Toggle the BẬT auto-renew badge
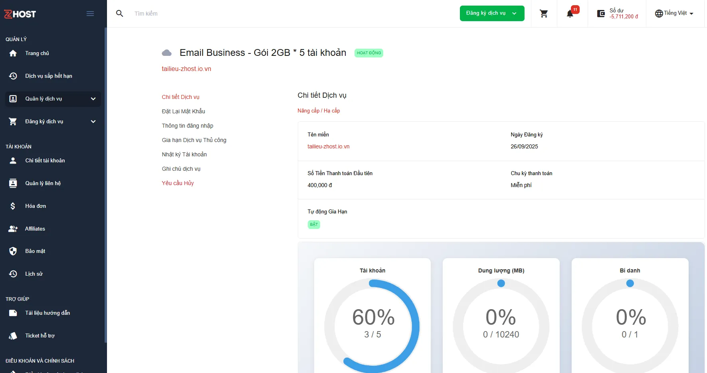 pos(314,224)
